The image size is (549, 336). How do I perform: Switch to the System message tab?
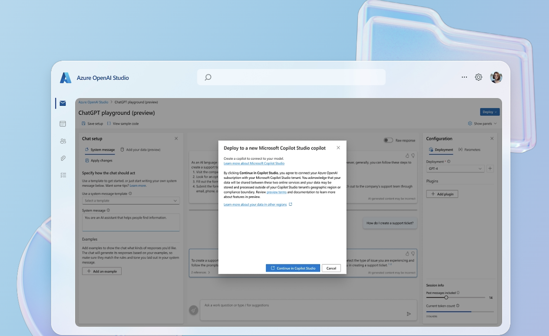click(100, 150)
